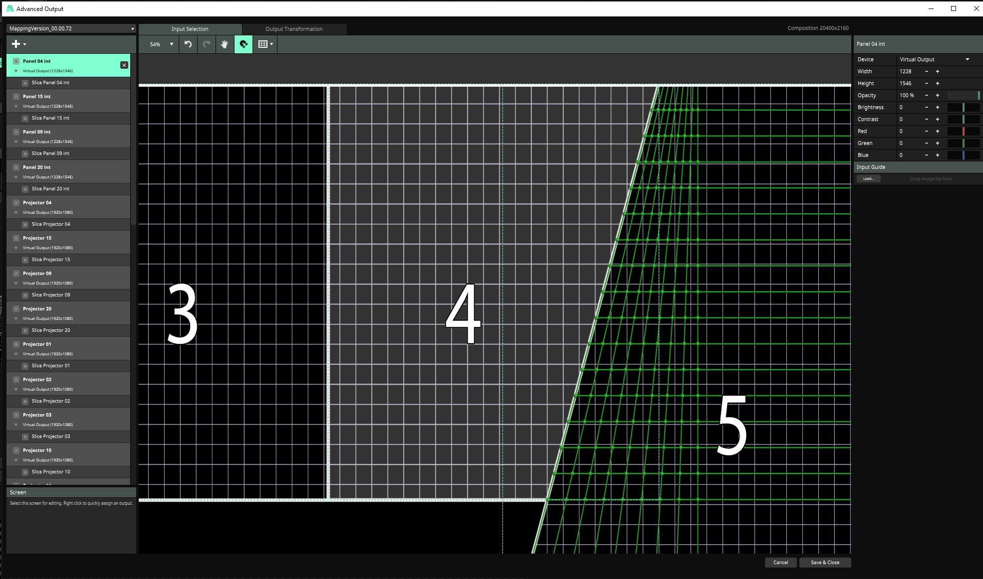The width and height of the screenshot is (983, 579).
Task: Click the plus add-screen icon
Action: click(16, 44)
